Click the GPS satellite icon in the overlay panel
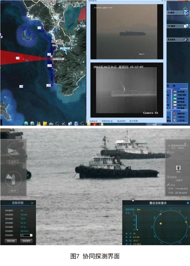Image resolution: width=190 pixels, height=266 pixels. (x=168, y=185)
